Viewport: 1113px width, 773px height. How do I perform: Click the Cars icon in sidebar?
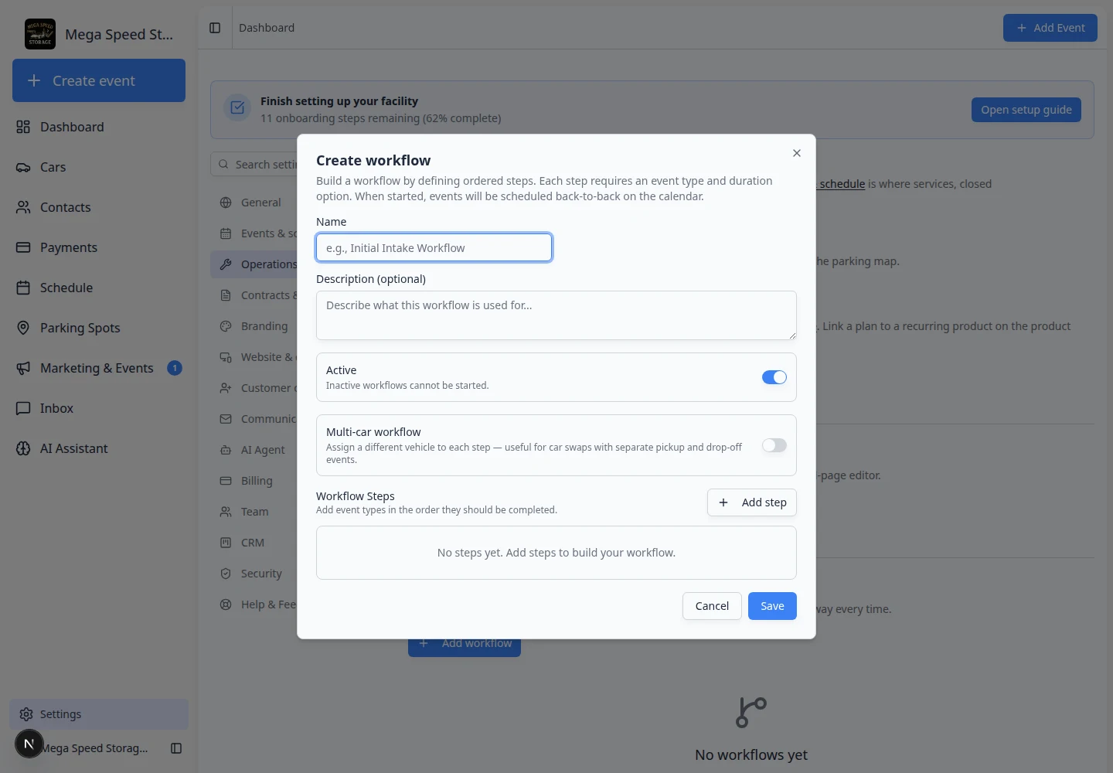pos(23,167)
